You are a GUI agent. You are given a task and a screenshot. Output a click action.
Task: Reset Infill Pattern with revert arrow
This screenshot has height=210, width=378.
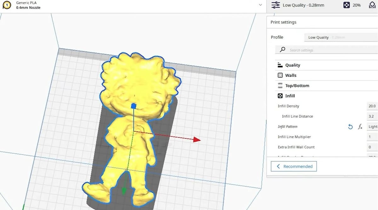tap(350, 127)
